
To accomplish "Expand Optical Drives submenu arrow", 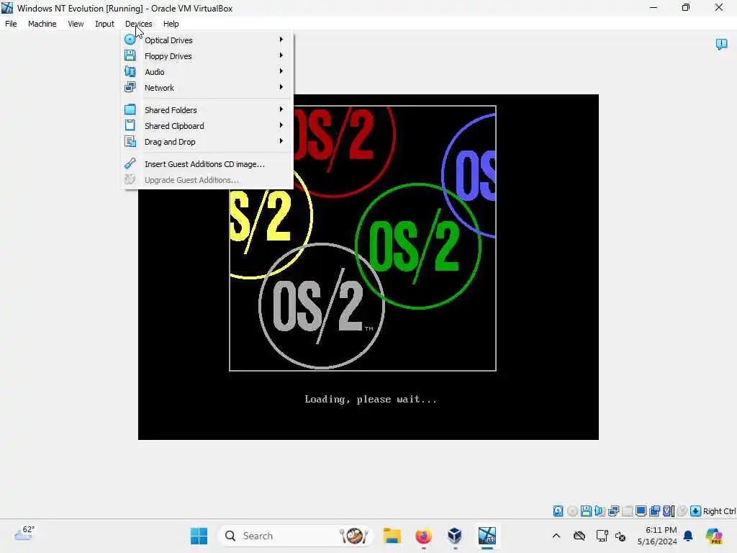I will click(x=281, y=40).
